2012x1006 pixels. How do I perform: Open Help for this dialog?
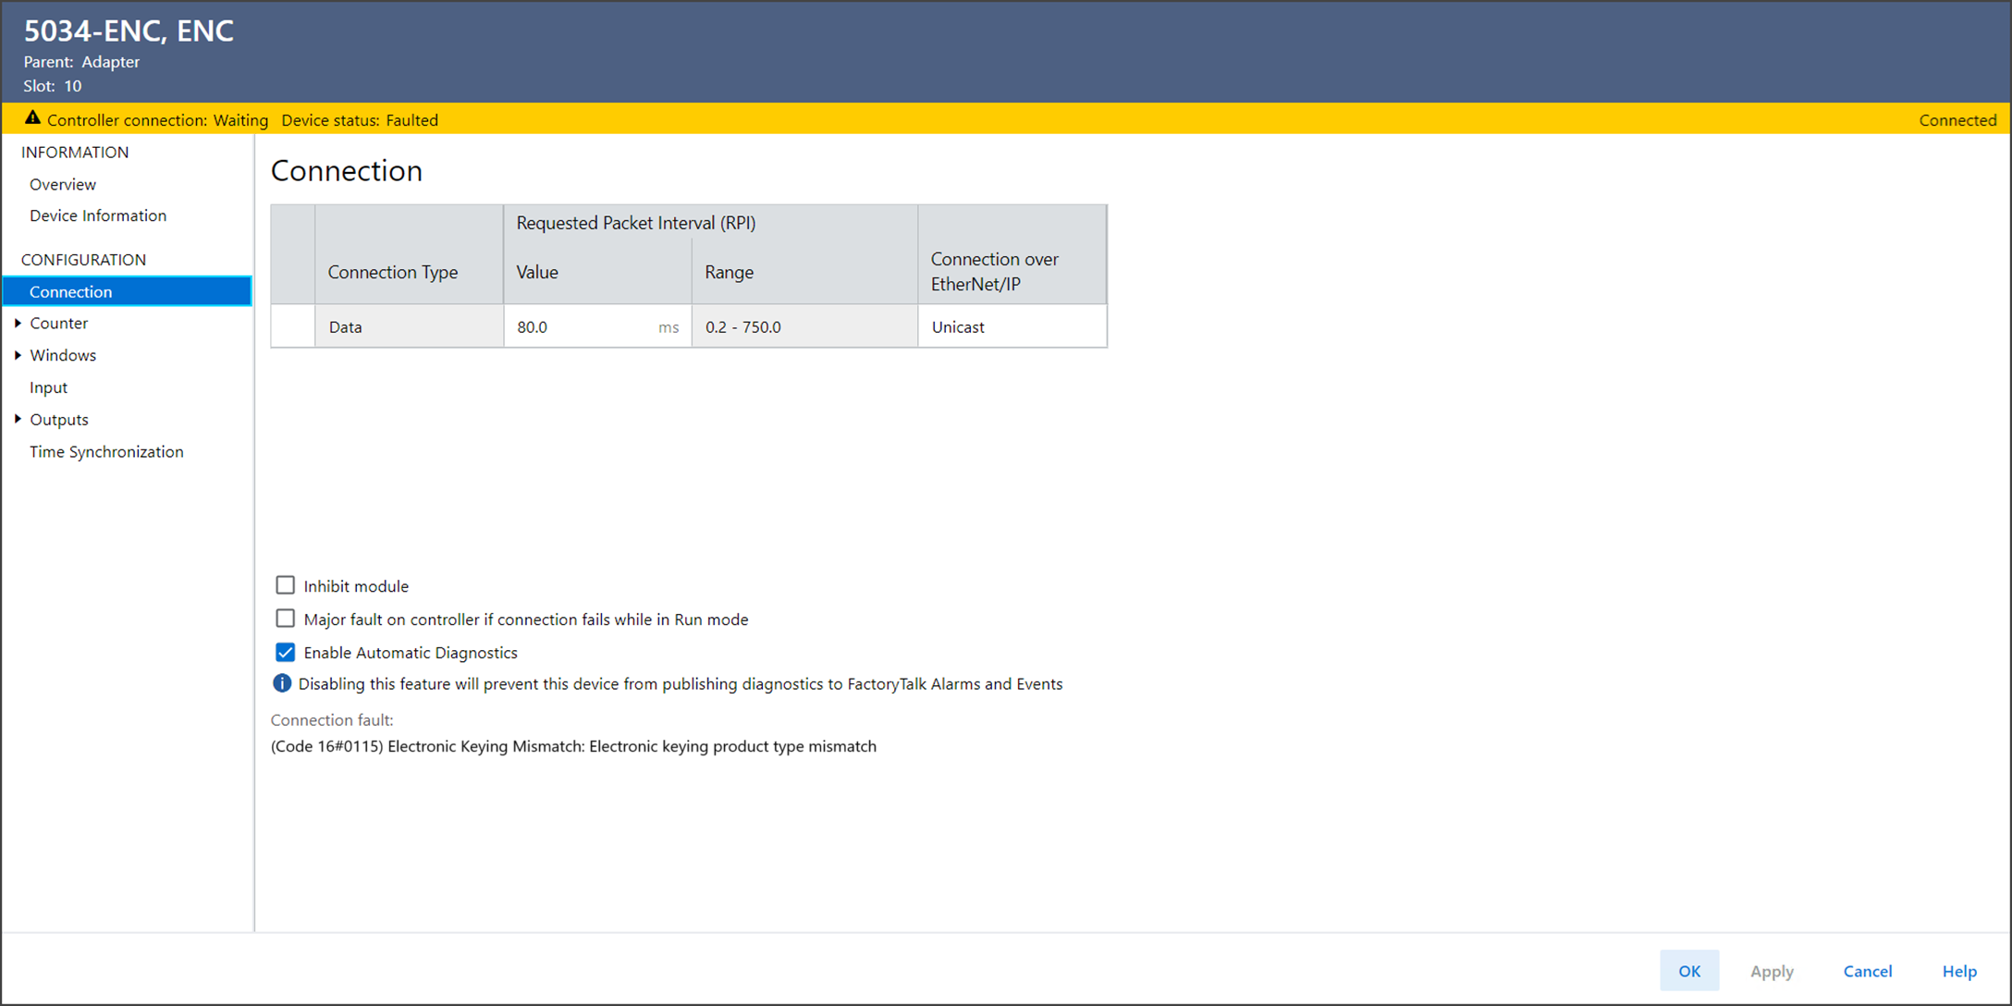click(x=1958, y=971)
